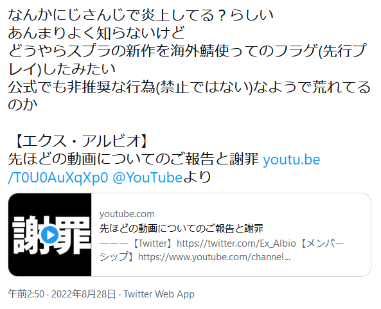Click the line あんまりよく知らないけど

pyautogui.click(x=96, y=33)
